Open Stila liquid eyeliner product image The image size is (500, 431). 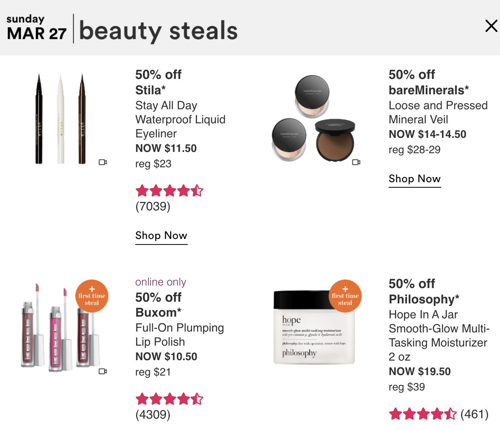[x=61, y=119]
